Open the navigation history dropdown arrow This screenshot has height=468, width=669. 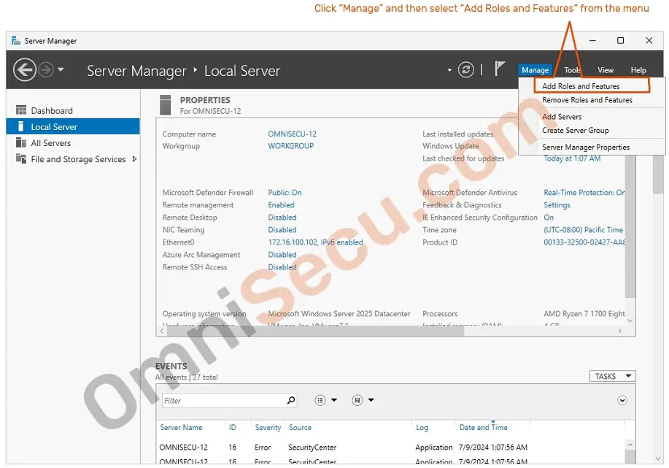(61, 69)
